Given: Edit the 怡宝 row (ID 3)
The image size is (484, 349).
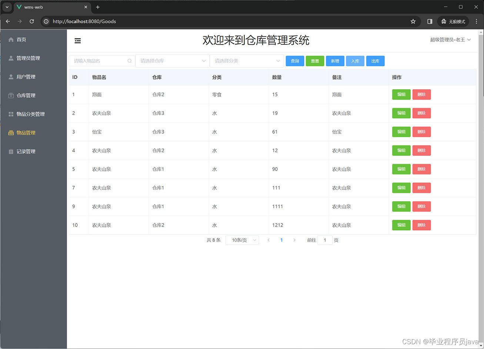Looking at the screenshot, I should click(401, 132).
